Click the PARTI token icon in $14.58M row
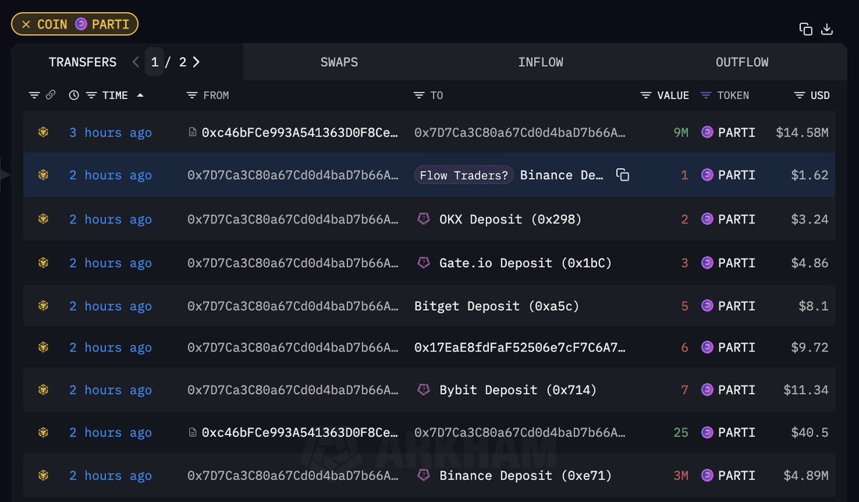The height and width of the screenshot is (502, 859). point(707,132)
